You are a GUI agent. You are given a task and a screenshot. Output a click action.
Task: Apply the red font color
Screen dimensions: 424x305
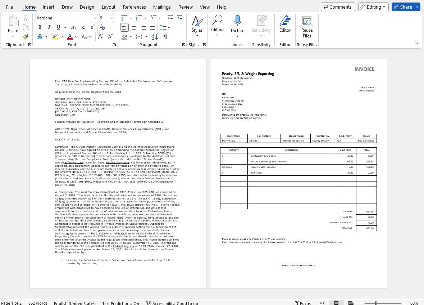coord(70,37)
